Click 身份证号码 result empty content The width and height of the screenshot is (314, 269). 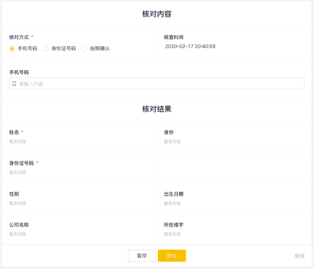[17, 172]
